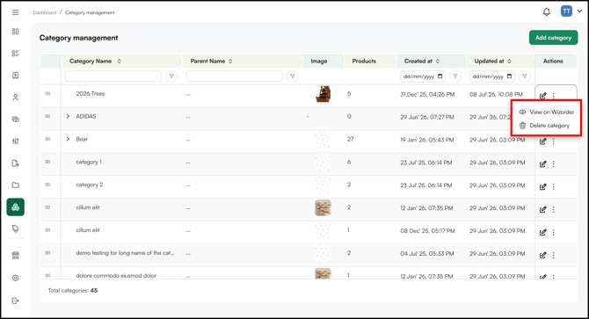Viewport: 589px width, 319px height.
Task: Open more options for demo testing row
Action: click(x=553, y=255)
